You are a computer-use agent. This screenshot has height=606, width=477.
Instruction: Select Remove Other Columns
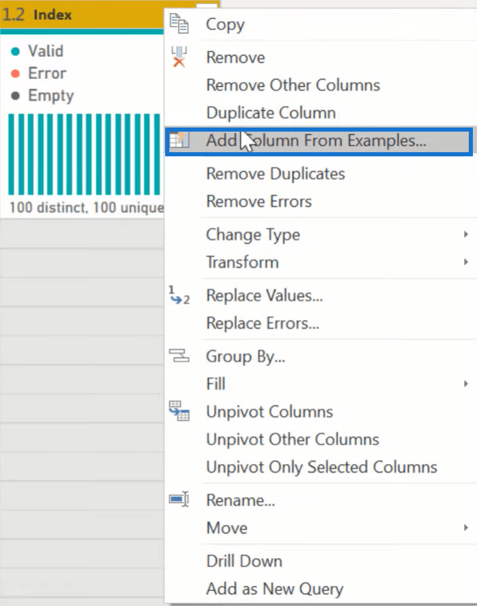pos(293,85)
